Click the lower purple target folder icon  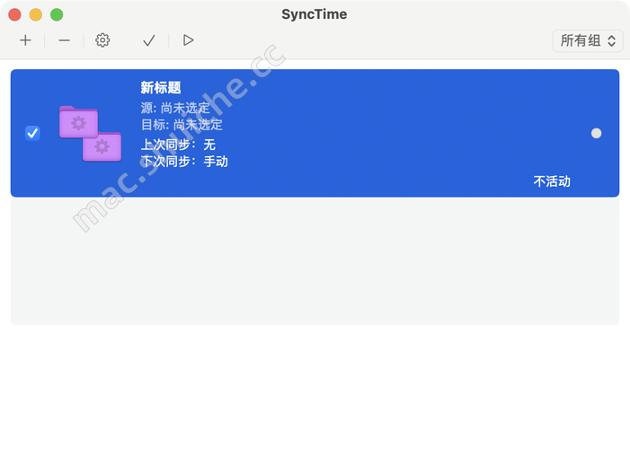tap(102, 145)
